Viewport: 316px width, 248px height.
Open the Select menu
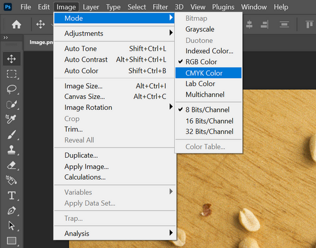[x=136, y=7]
